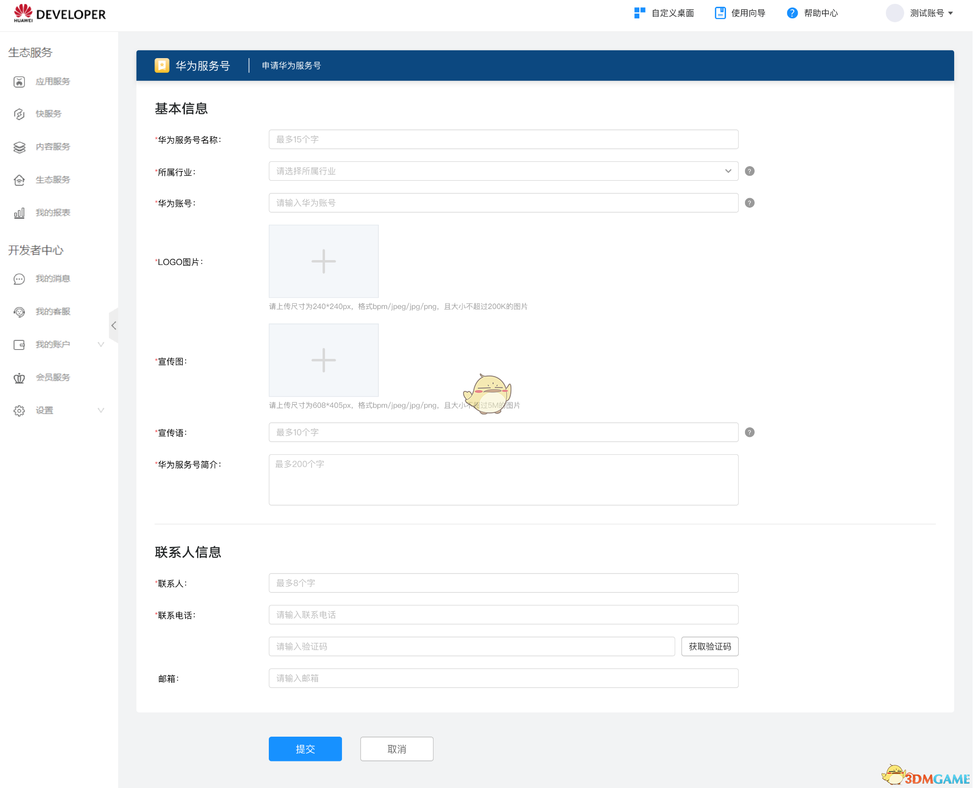975x788 pixels.
Task: Open the 所属行业 industry dropdown
Action: coord(503,171)
